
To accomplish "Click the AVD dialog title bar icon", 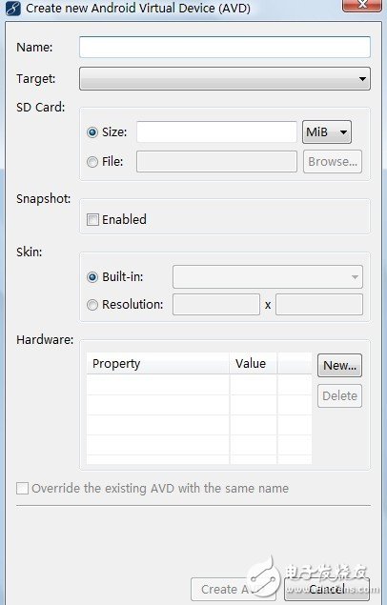I will [12, 8].
